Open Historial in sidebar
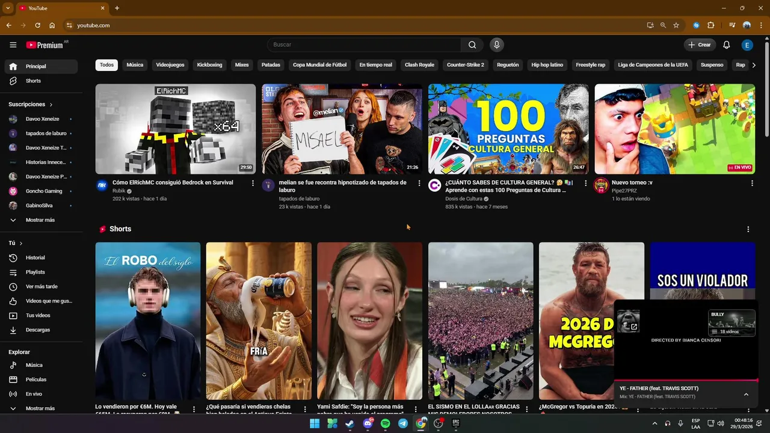This screenshot has width=770, height=433. coord(40,257)
